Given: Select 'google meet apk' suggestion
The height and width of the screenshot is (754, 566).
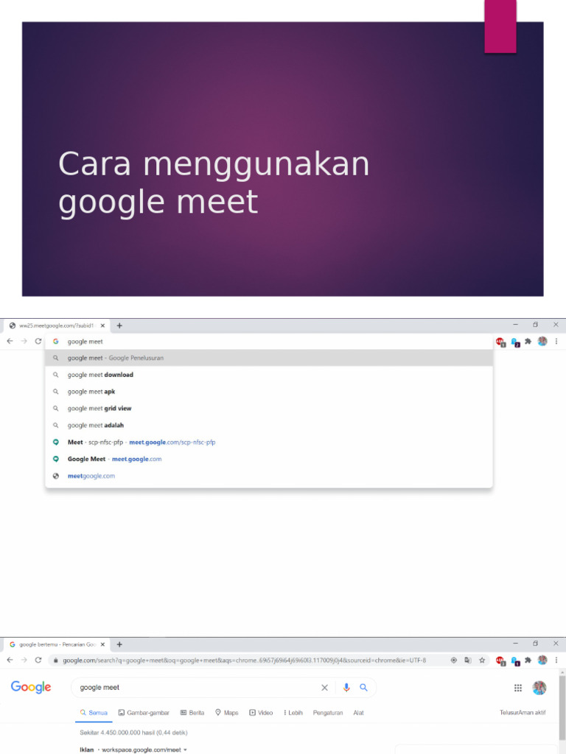Looking at the screenshot, I should coord(269,392).
